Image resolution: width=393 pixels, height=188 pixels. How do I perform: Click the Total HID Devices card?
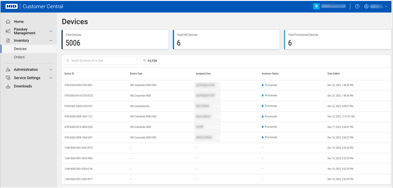tap(226, 39)
